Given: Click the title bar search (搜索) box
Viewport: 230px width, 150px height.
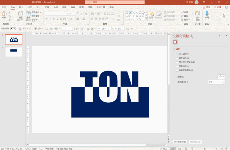Looking at the screenshot, I should coord(115,2).
